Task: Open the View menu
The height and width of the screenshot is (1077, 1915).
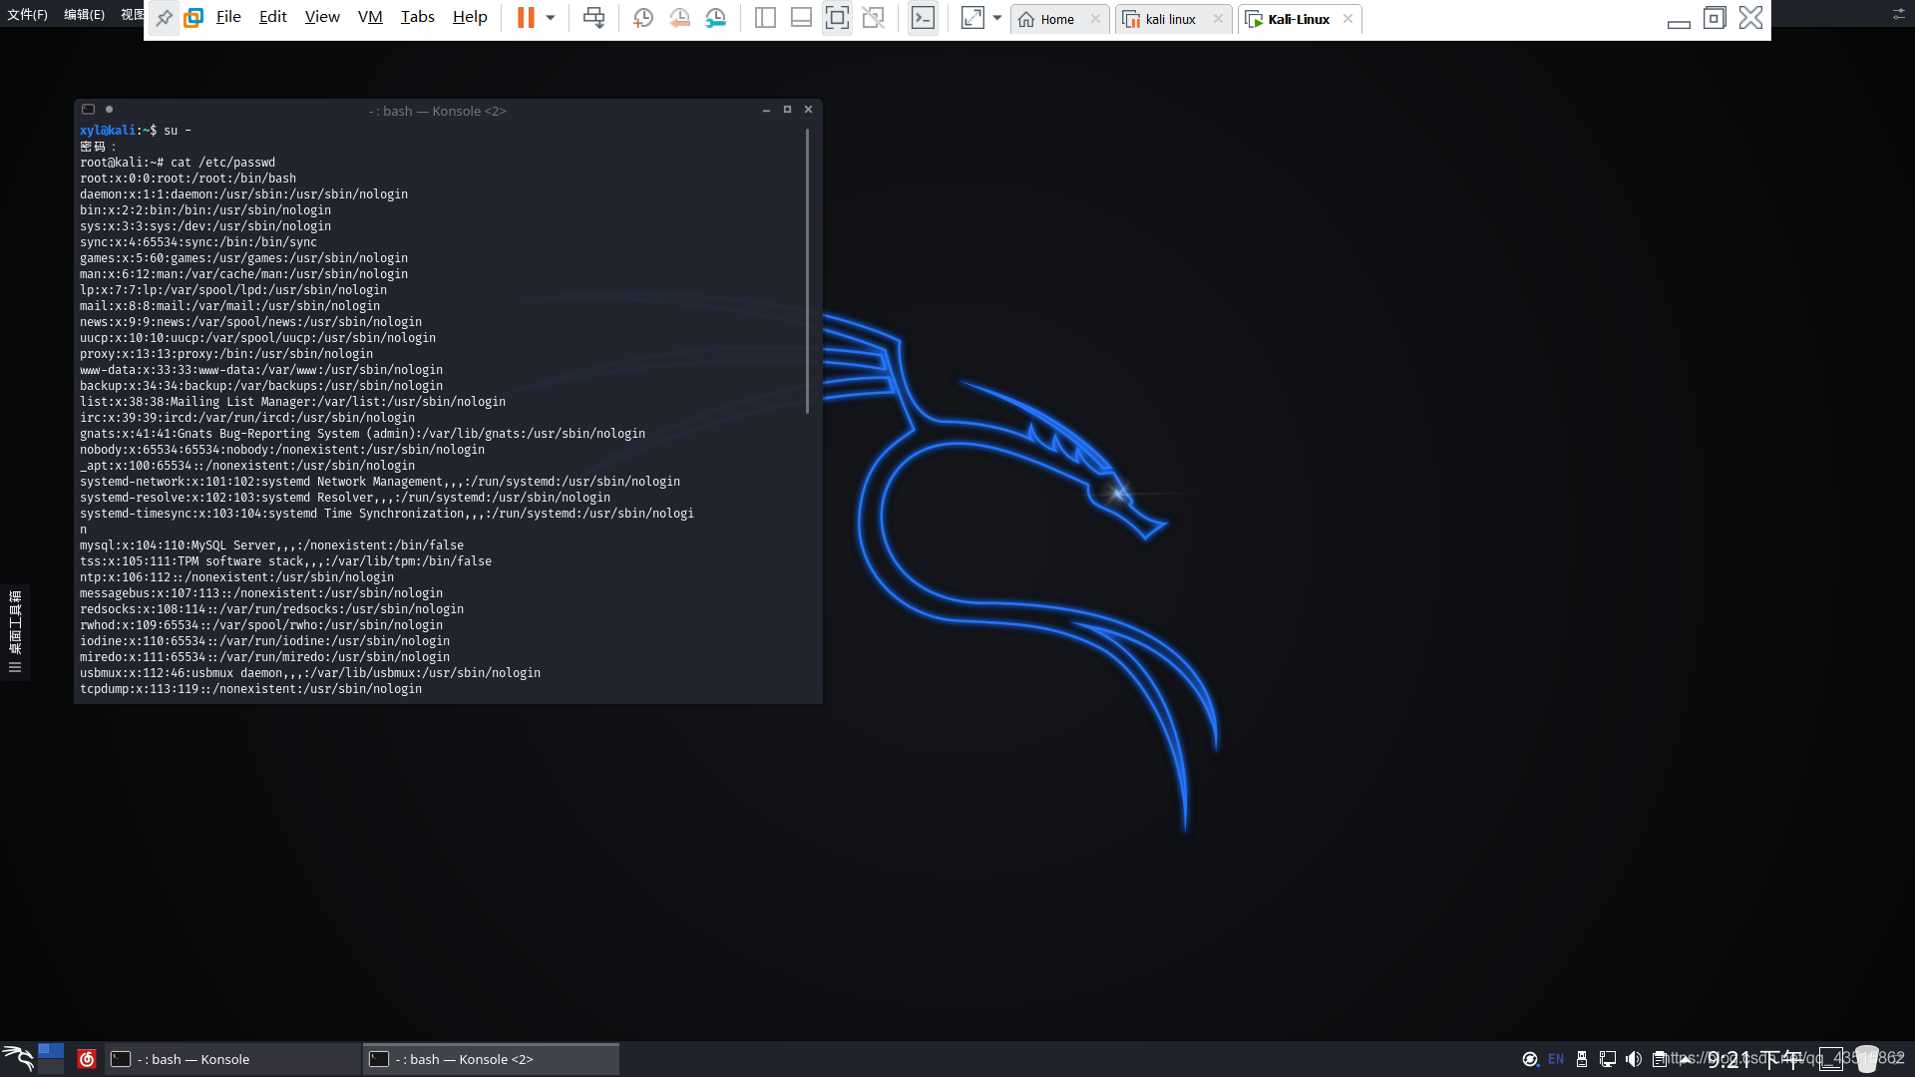Action: [x=322, y=17]
